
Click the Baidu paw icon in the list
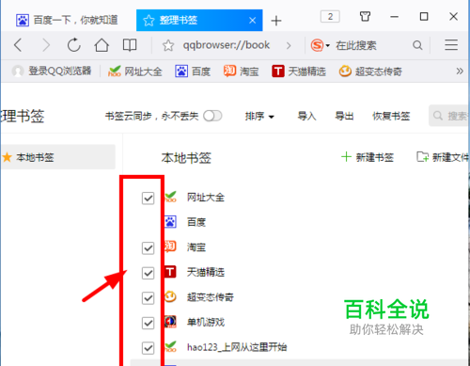pyautogui.click(x=170, y=222)
